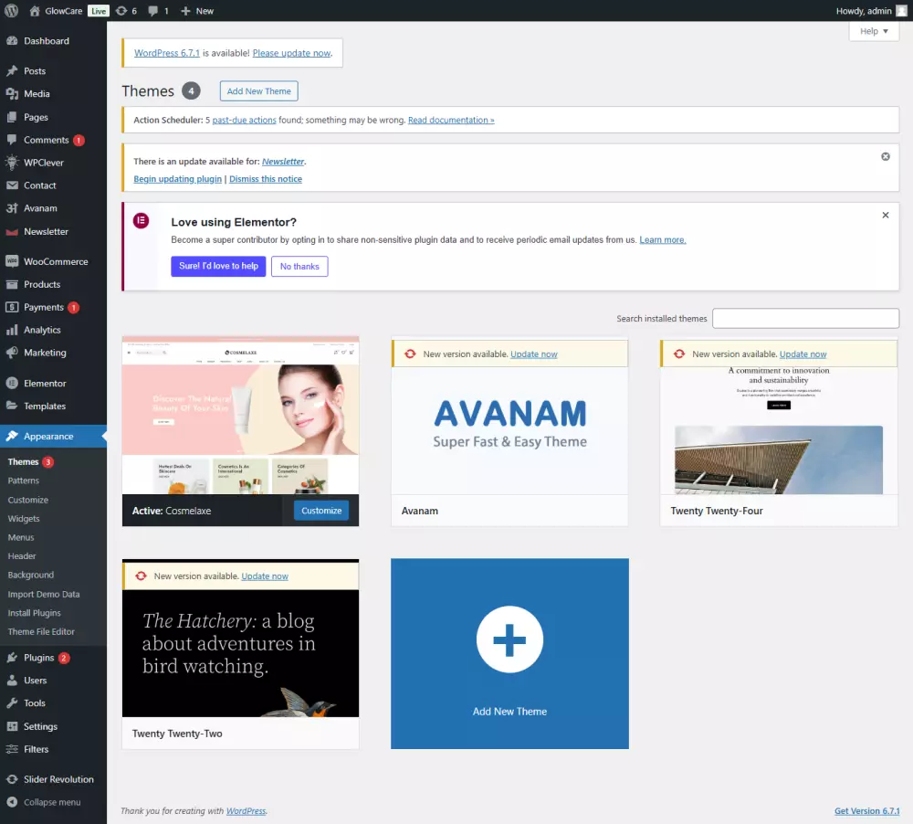
Task: Open Import Demo Data submenu item
Action: (44, 595)
